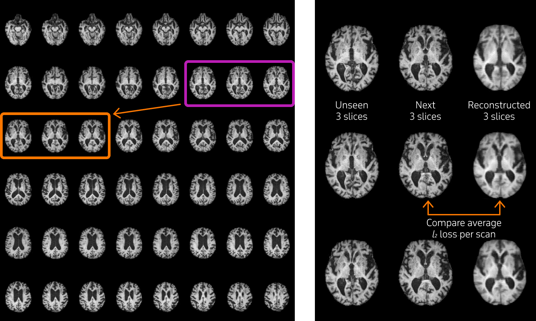Pick first slice in the grid's fifth row

pos(18,243)
